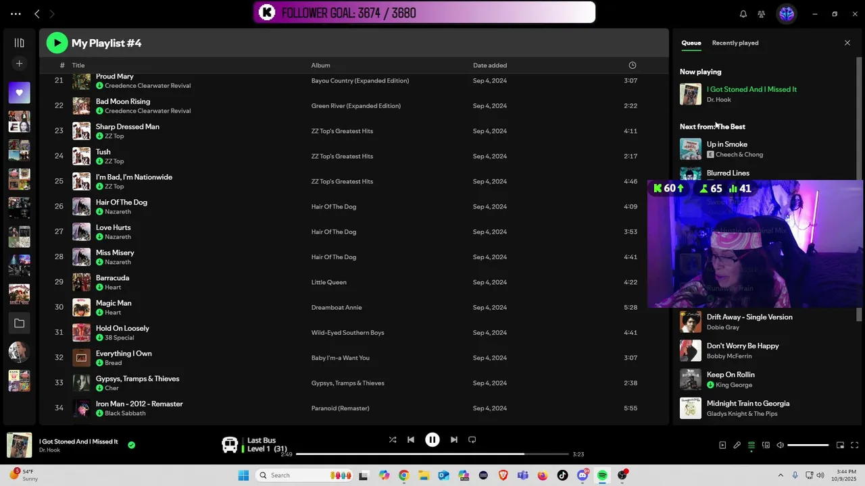Enter full screen player mode
Viewport: 865px width, 486px height.
854,445
